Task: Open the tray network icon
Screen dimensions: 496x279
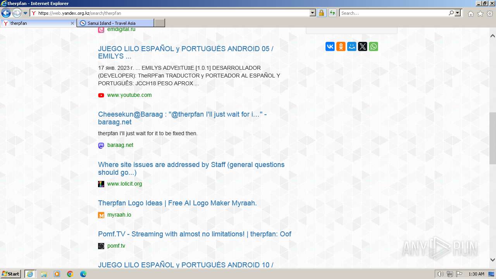Action: 450,274
